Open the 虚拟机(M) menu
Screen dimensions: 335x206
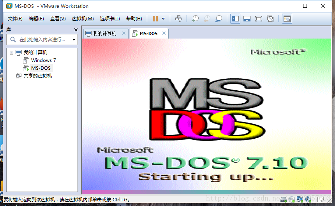point(83,19)
